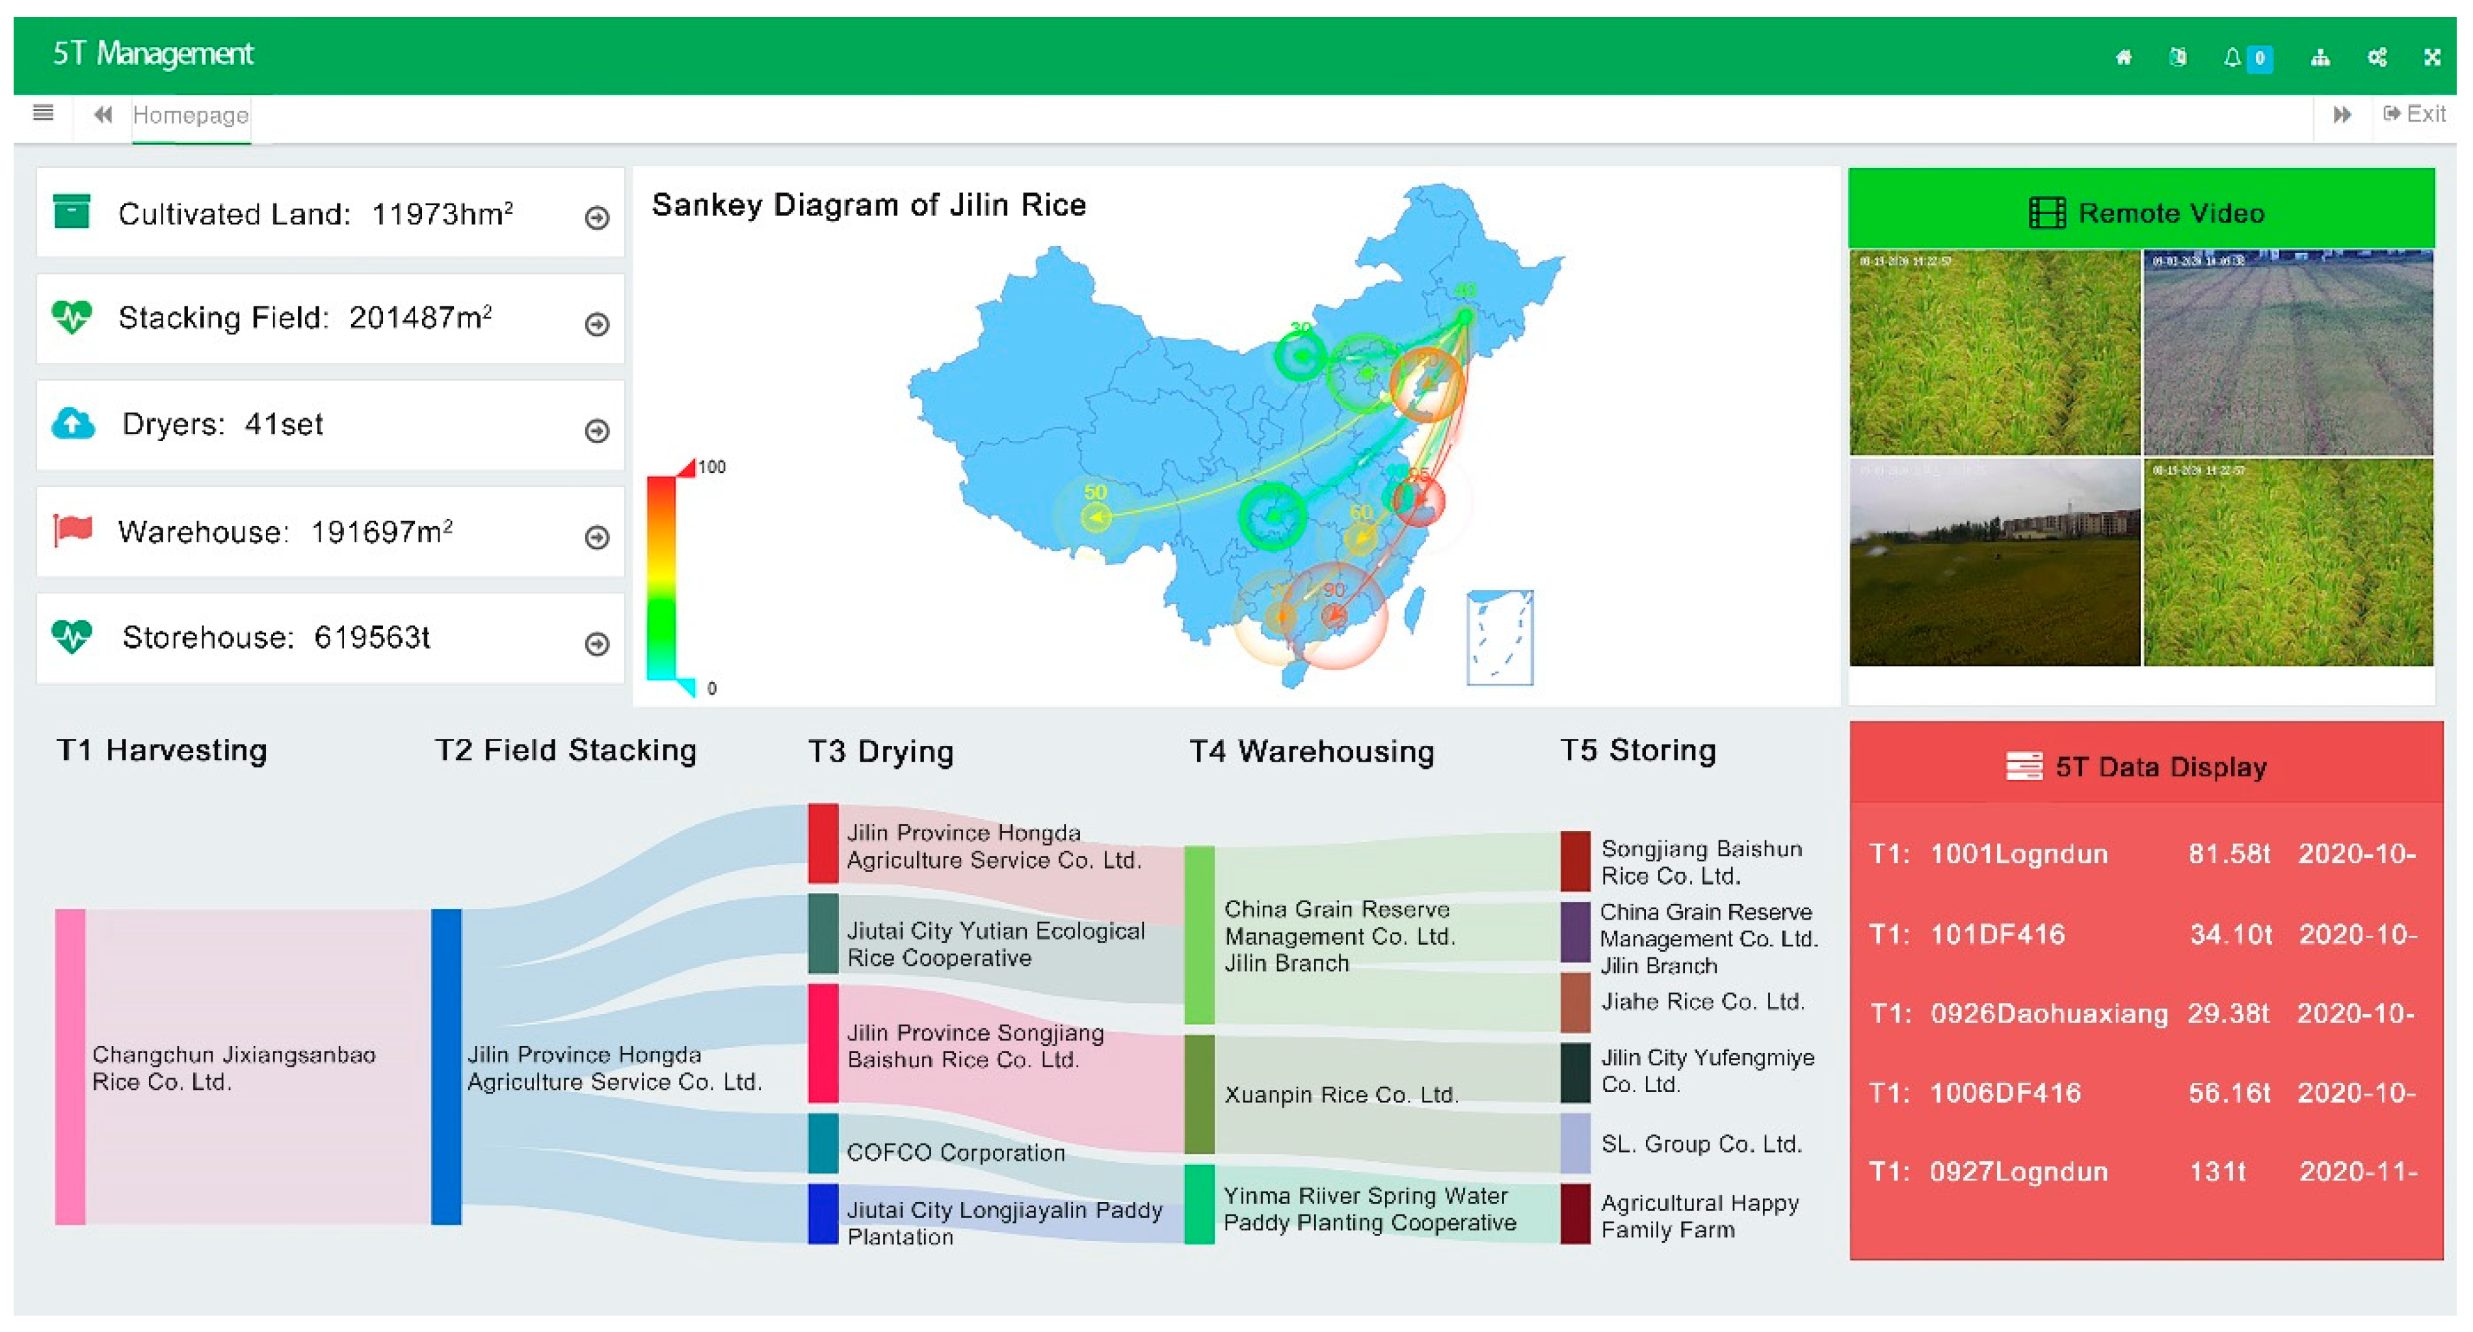
Task: Click the forward tabs right double-arrow
Action: (2342, 114)
